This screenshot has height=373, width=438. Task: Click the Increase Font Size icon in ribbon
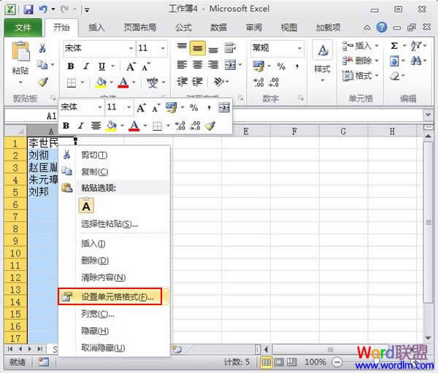[131, 66]
